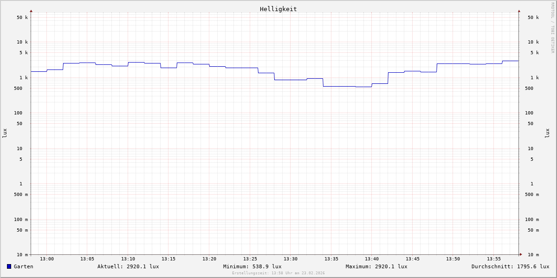557x278 pixels.
Task: Click the Erstellungszeit timestamp footer text
Action: pyautogui.click(x=278, y=273)
